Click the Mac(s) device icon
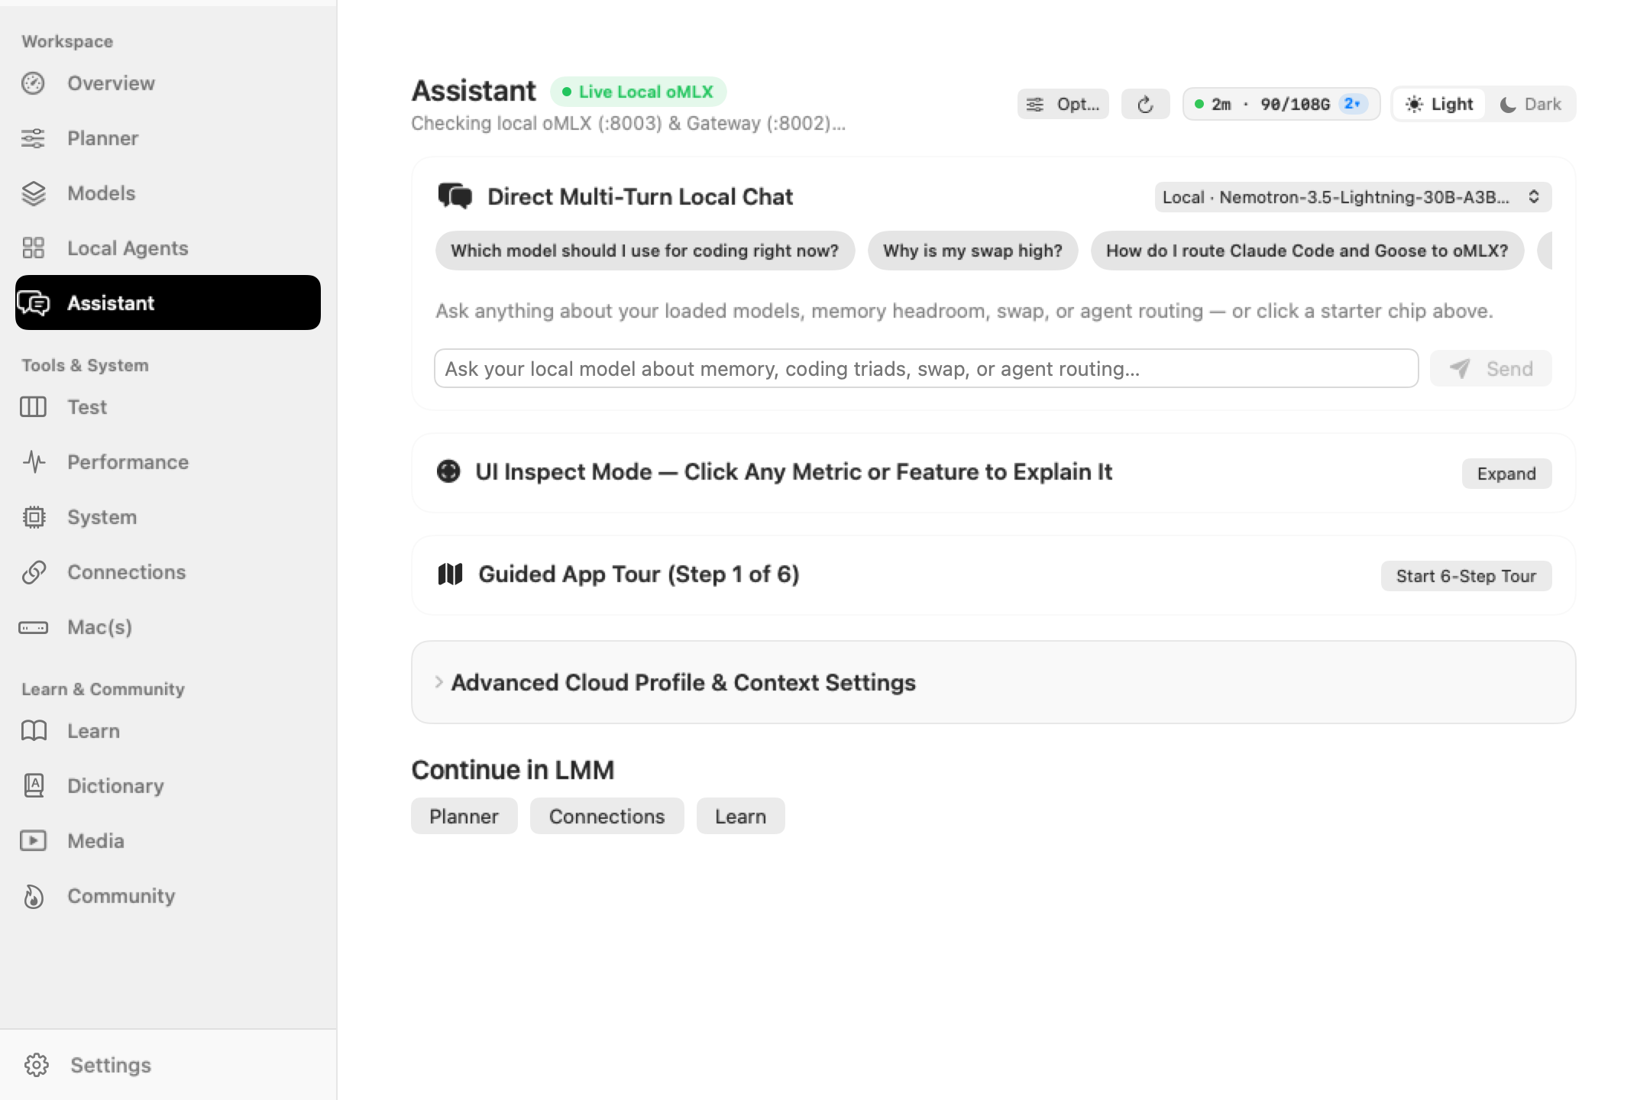The height and width of the screenshot is (1100, 1650). [x=33, y=627]
